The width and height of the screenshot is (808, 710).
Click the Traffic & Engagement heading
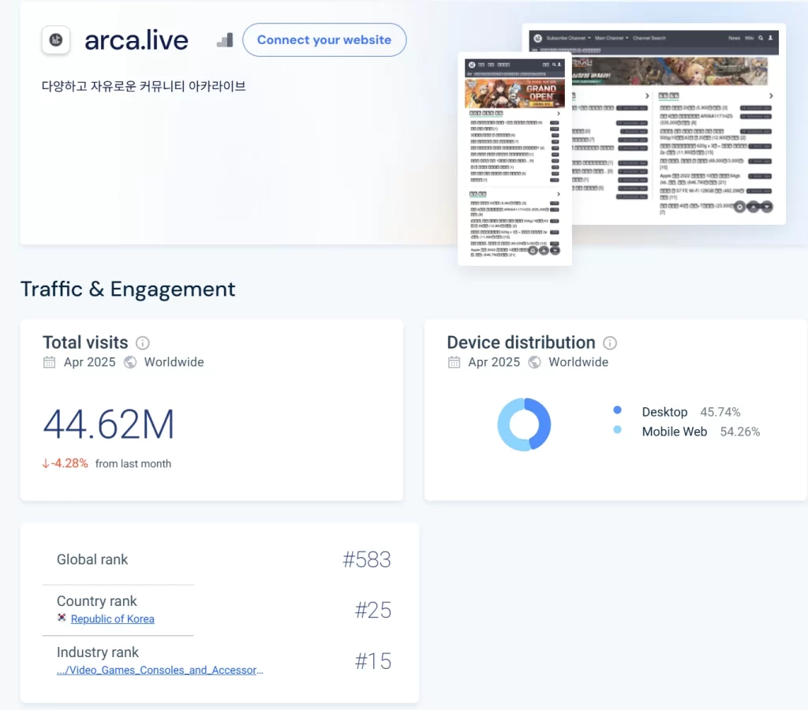tap(128, 289)
